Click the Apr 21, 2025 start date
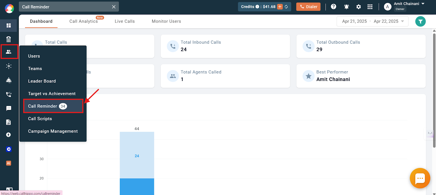 pos(354,21)
